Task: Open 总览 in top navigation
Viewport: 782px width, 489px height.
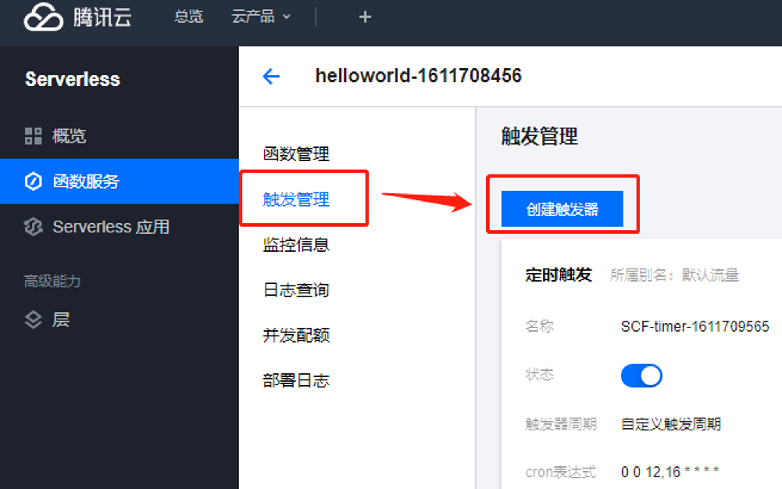Action: click(188, 17)
